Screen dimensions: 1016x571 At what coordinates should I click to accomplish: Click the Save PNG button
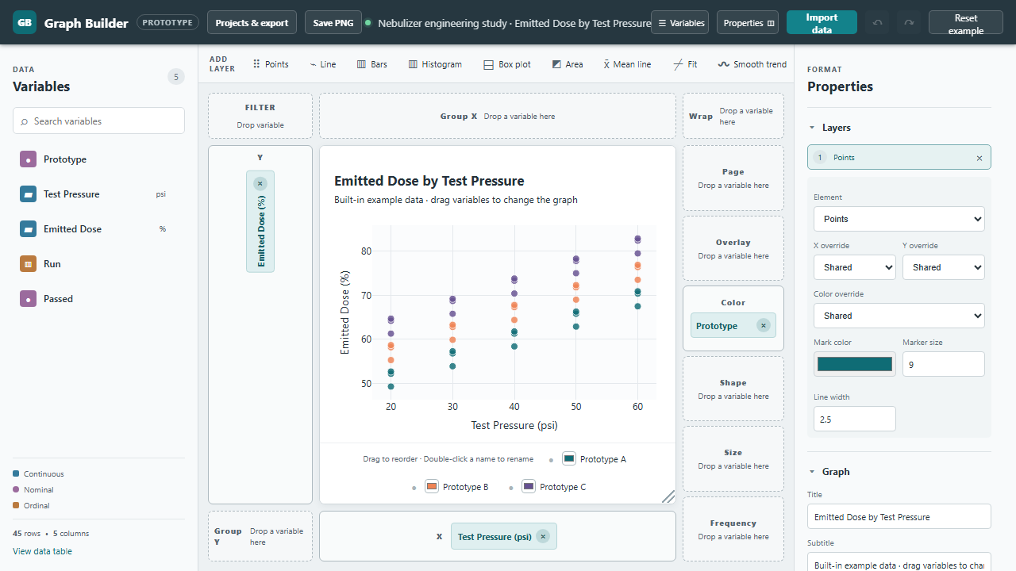point(333,23)
